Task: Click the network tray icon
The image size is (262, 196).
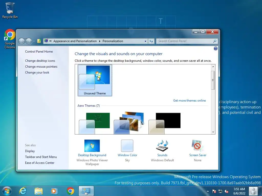Action: pos(220,191)
